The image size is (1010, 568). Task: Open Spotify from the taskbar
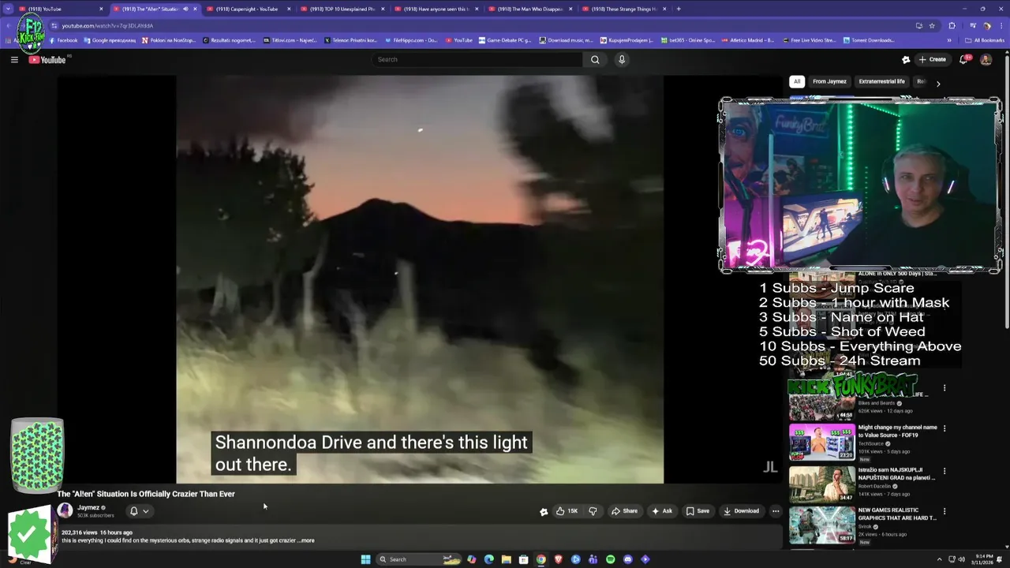coord(610,559)
